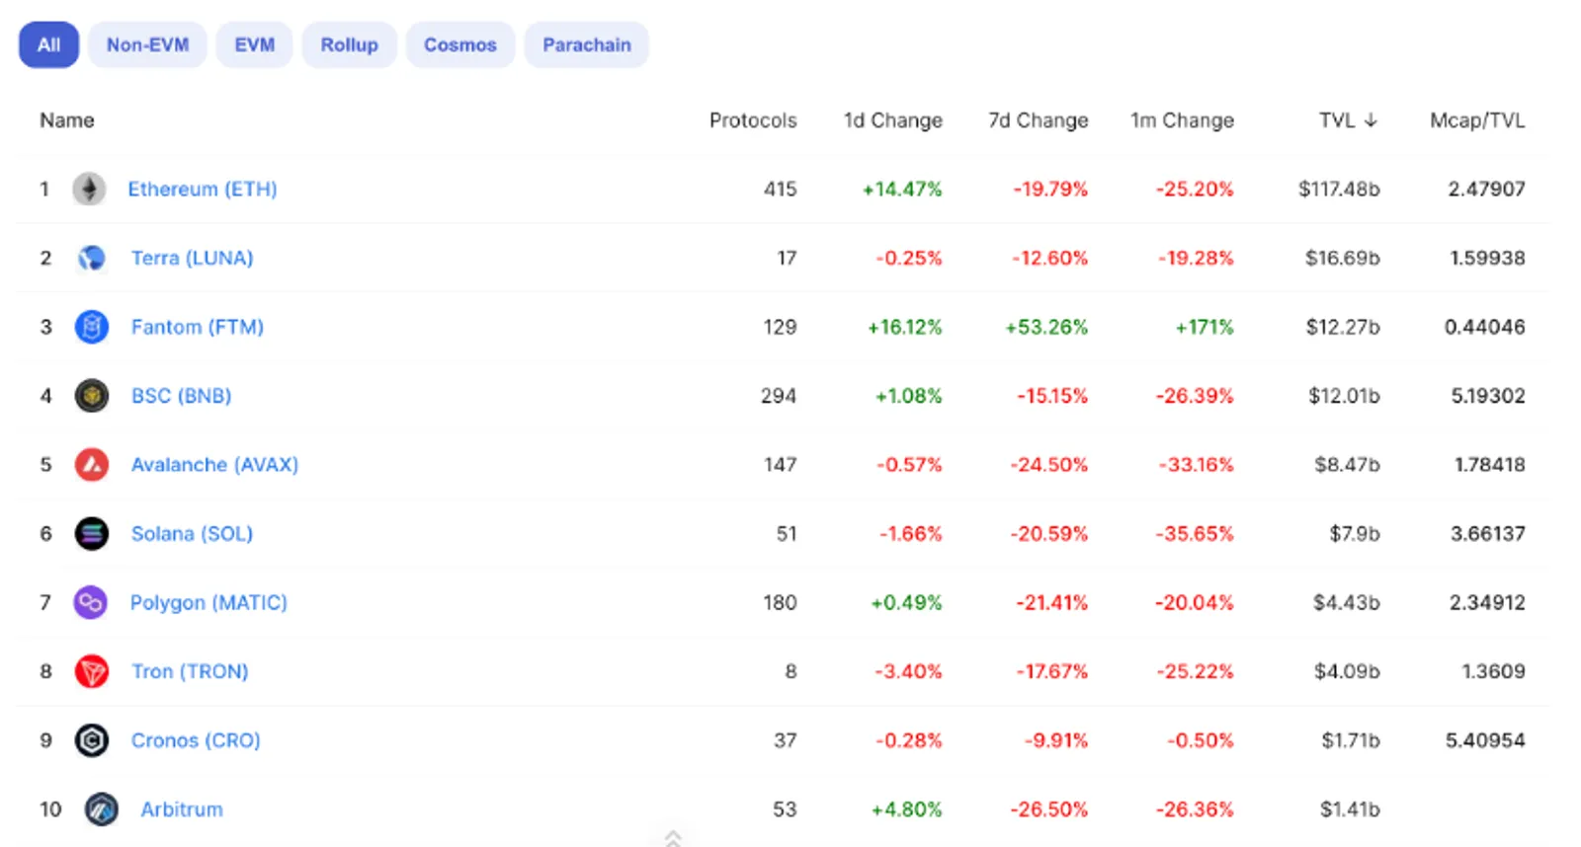Select the Non-EVM filter tab

tap(147, 45)
